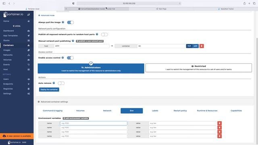Delete the third environment variable row

(x=219, y=132)
